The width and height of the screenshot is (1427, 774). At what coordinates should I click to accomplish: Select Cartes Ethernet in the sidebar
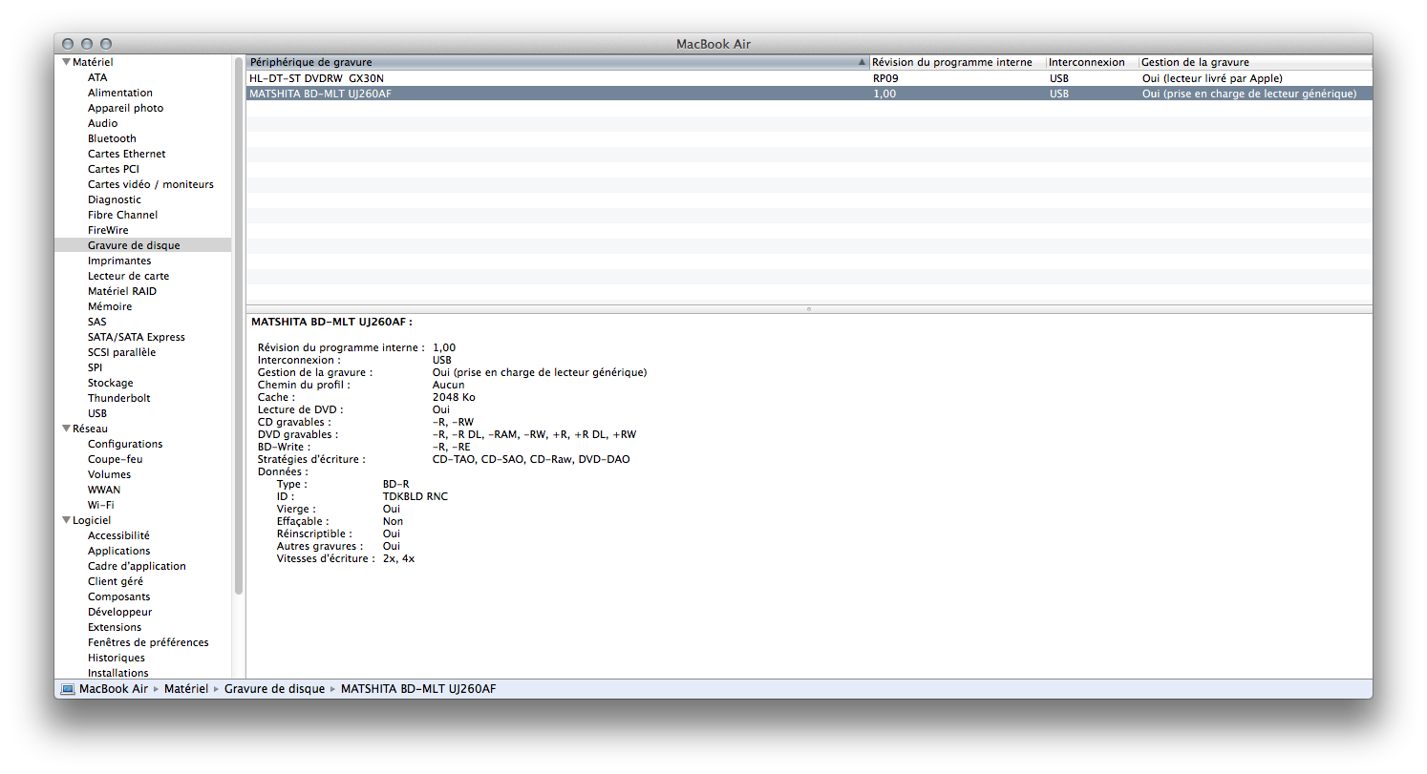click(x=127, y=154)
